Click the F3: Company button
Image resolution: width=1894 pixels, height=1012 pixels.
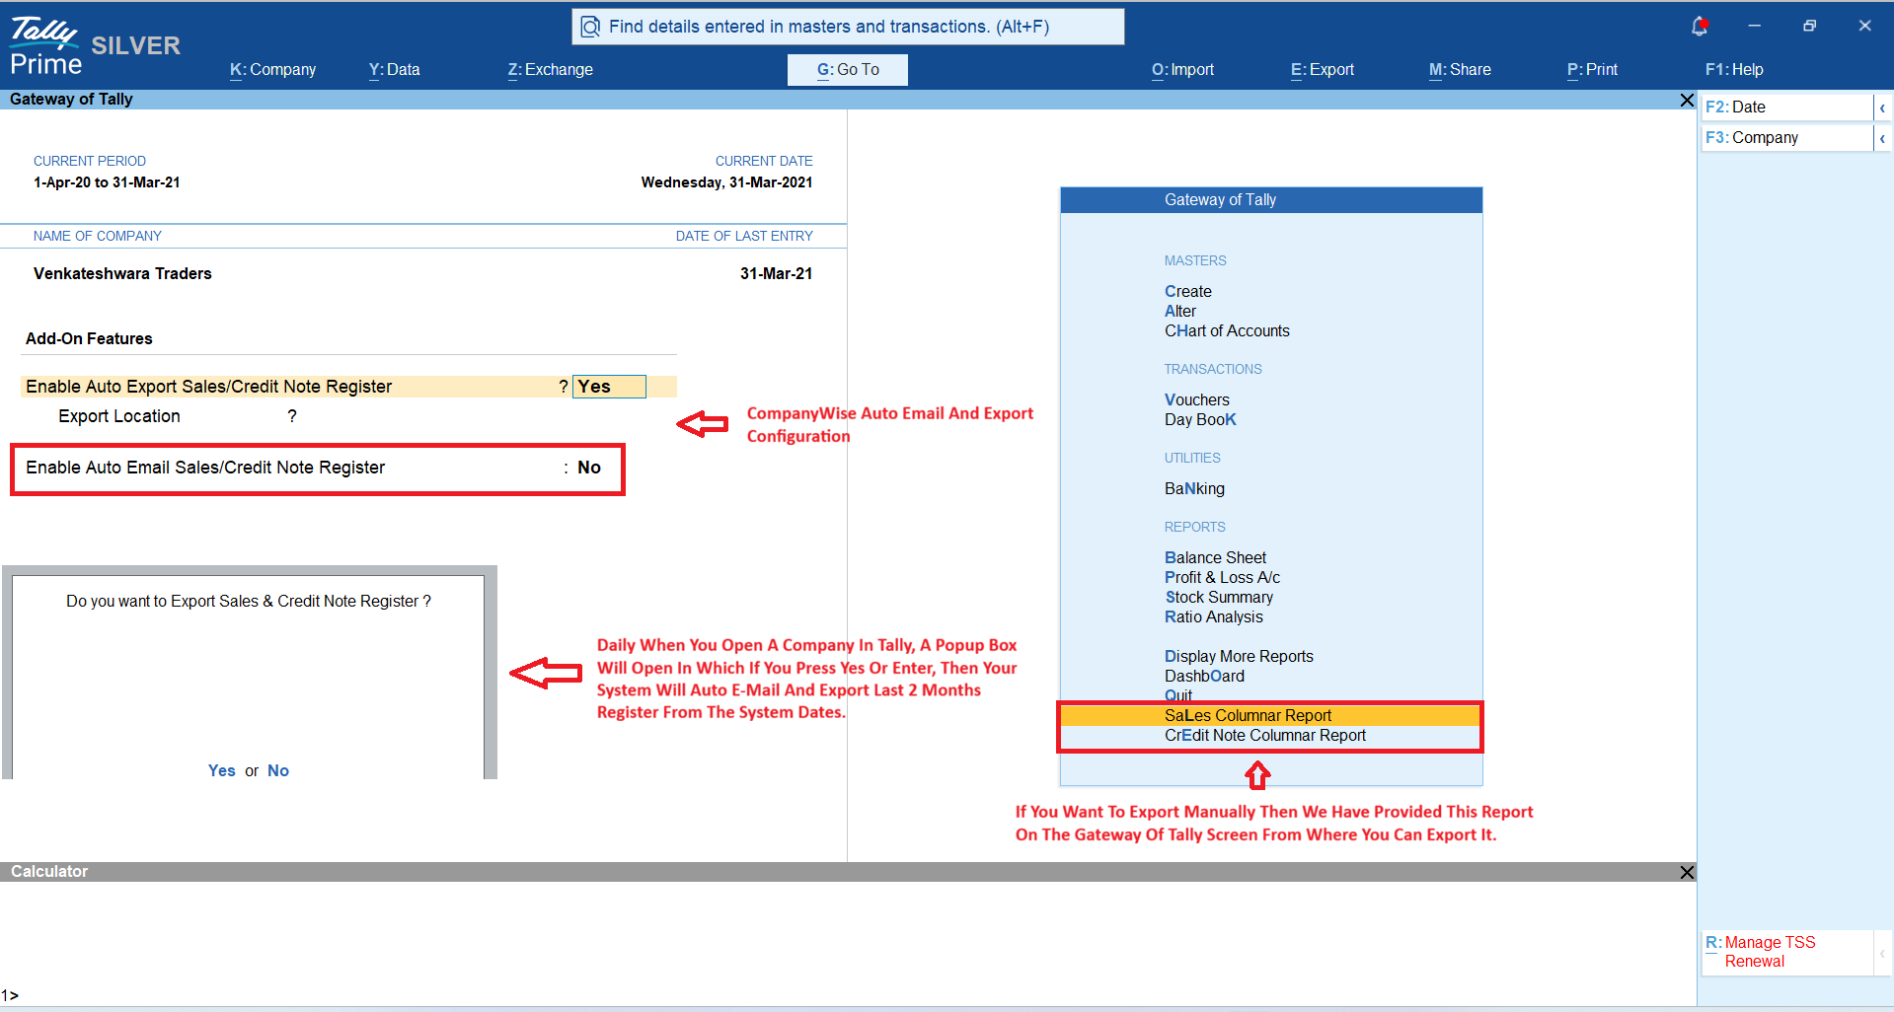click(1787, 138)
